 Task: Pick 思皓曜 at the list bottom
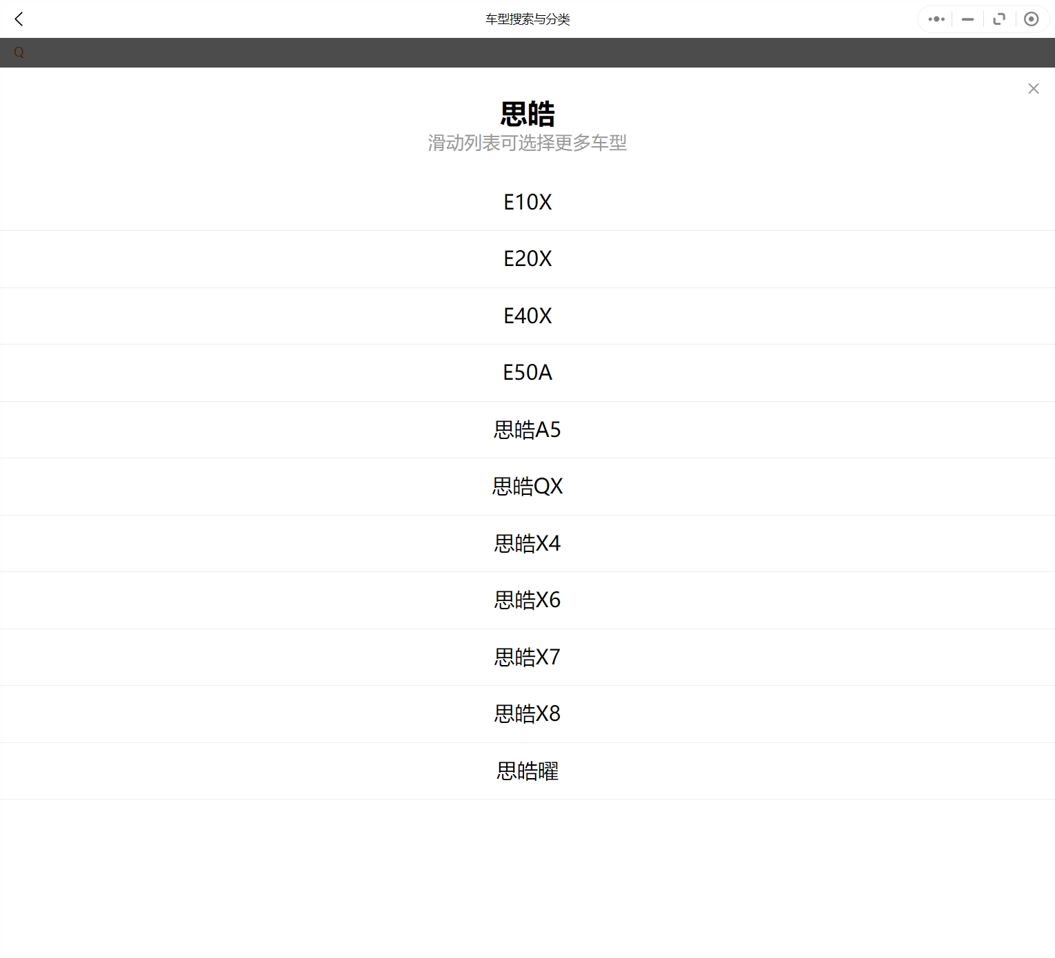(527, 771)
